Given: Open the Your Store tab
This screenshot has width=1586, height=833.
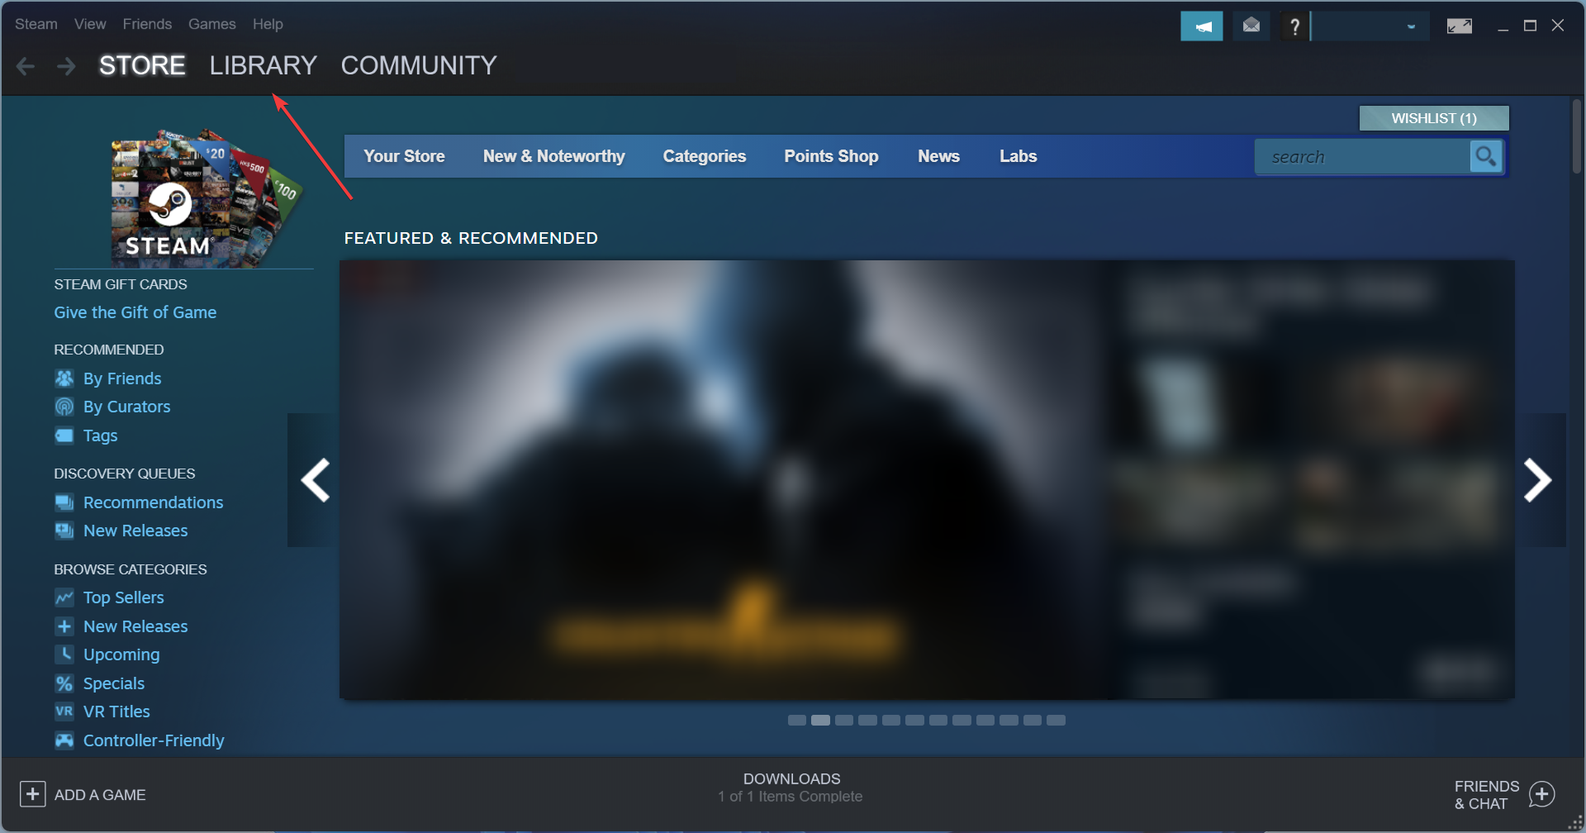Looking at the screenshot, I should 404,156.
